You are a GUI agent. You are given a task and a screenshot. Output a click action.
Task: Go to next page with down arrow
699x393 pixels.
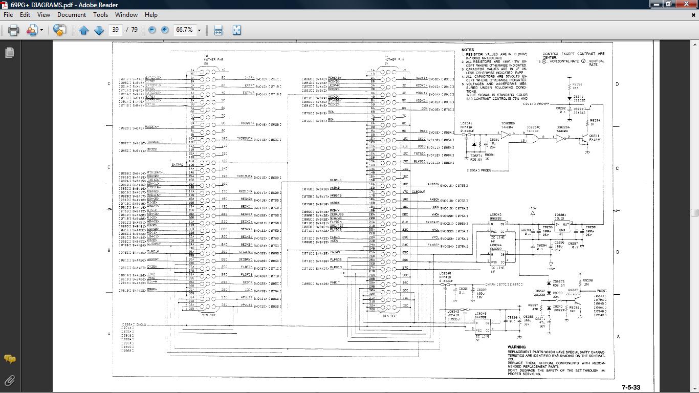pos(99,30)
